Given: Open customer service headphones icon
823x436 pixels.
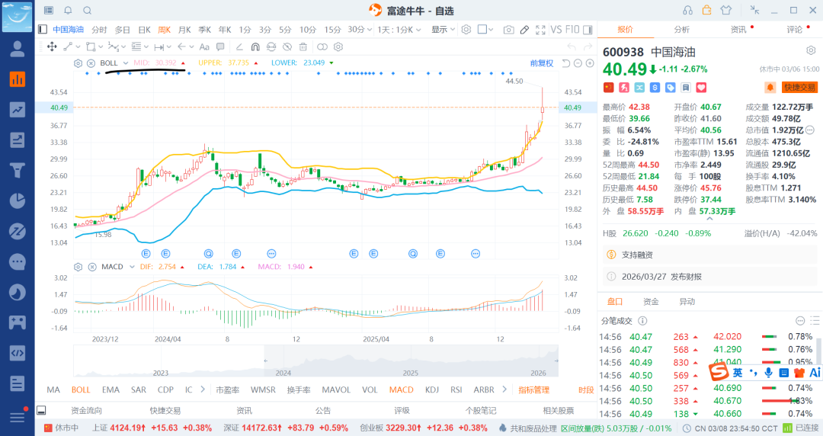Looking at the screenshot, I should (687, 10).
